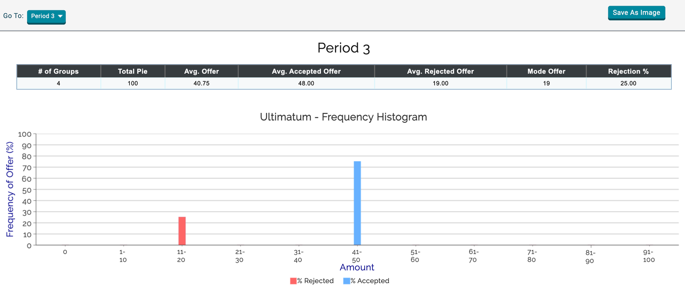Select the Avg. Offer column header

click(x=202, y=71)
